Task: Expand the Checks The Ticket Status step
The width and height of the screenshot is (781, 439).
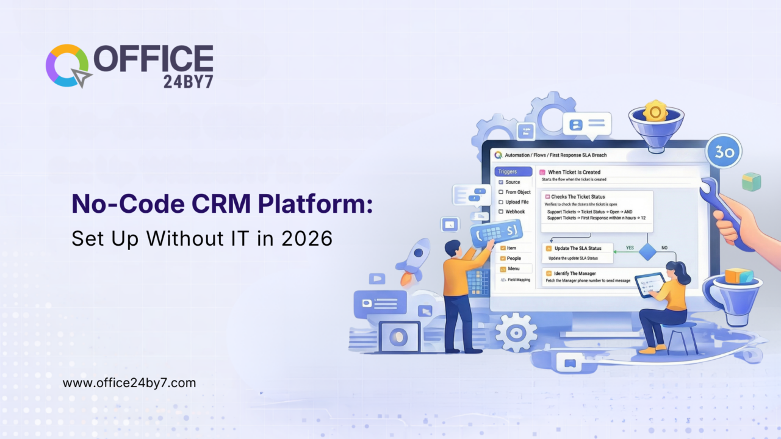Action: pos(578,196)
